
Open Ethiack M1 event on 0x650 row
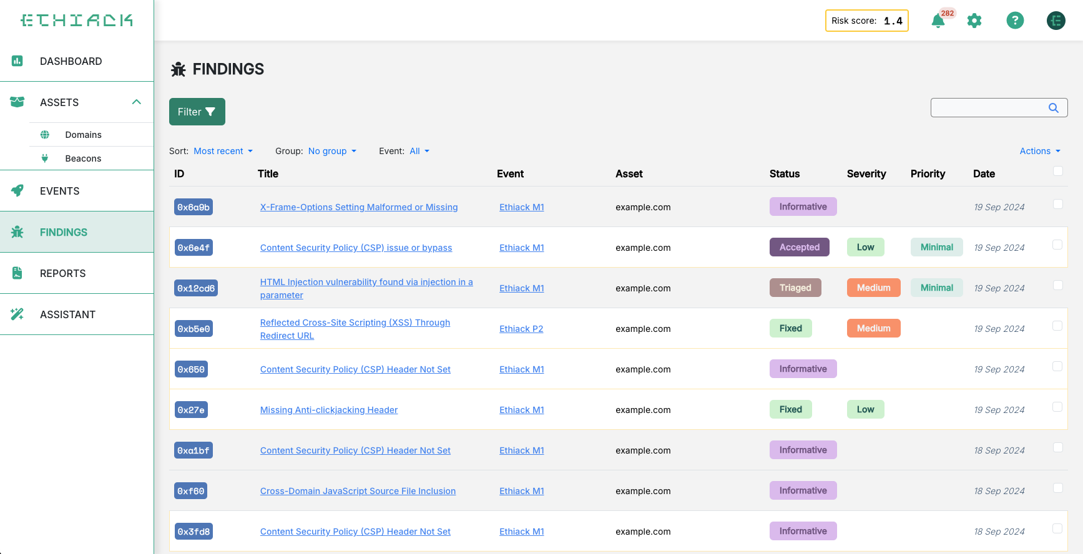click(522, 369)
